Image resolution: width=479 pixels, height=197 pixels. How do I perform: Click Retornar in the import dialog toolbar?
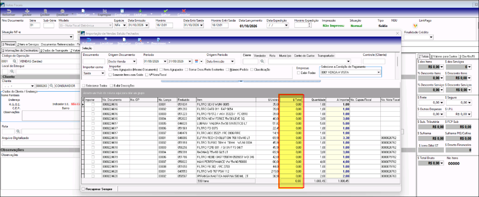89,42
